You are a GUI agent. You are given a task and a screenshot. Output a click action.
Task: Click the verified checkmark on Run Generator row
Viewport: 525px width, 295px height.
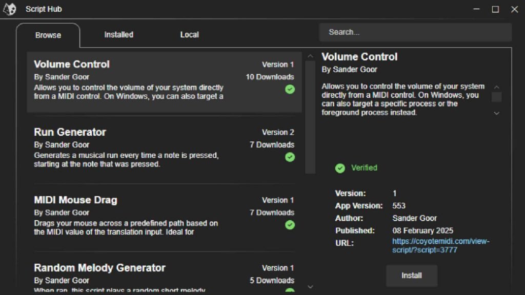point(290,157)
